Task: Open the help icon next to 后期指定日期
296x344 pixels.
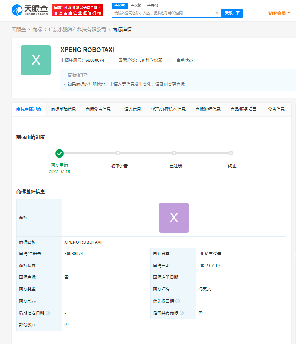Action: 48,313
